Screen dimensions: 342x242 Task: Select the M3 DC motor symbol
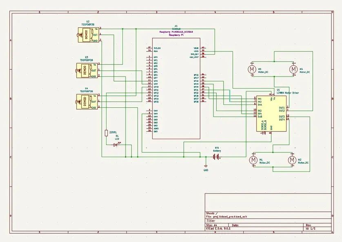[x=252, y=69]
